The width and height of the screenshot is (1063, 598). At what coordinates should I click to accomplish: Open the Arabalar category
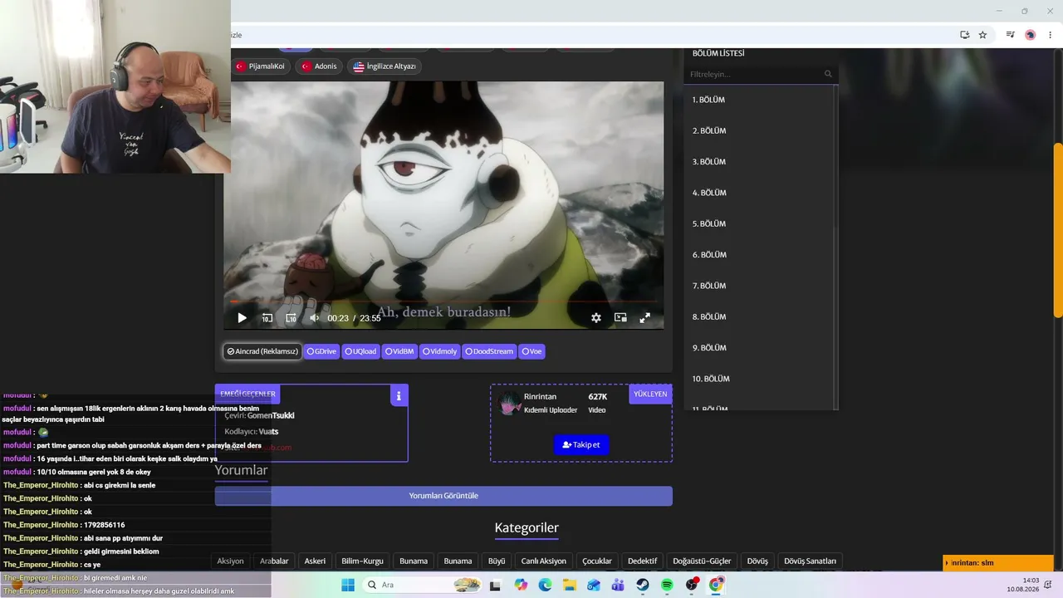(x=274, y=561)
